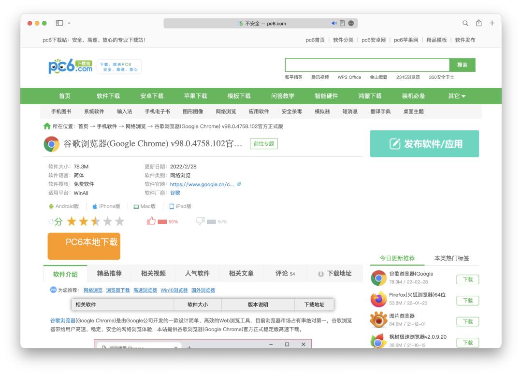
Task: Click the pc6 logo
Action: click(70, 67)
